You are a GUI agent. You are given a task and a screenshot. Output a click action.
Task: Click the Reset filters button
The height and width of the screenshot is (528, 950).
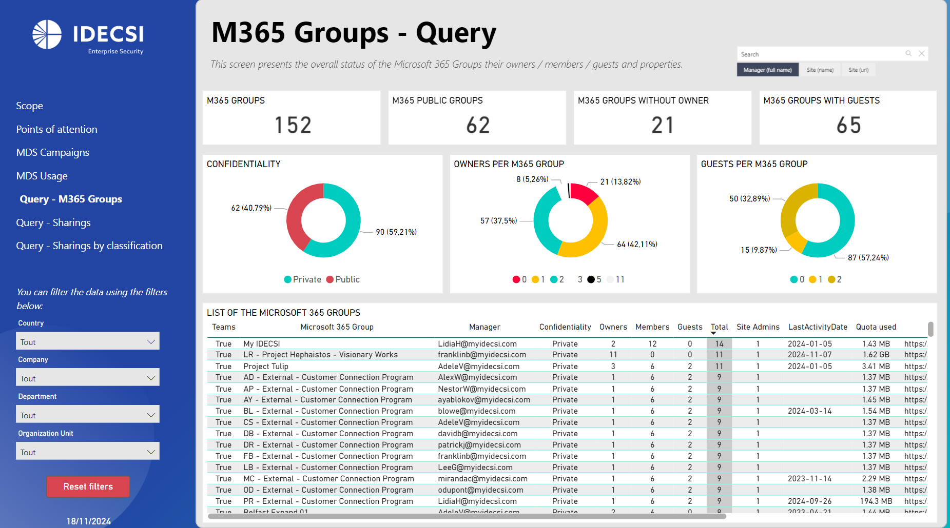(88, 486)
